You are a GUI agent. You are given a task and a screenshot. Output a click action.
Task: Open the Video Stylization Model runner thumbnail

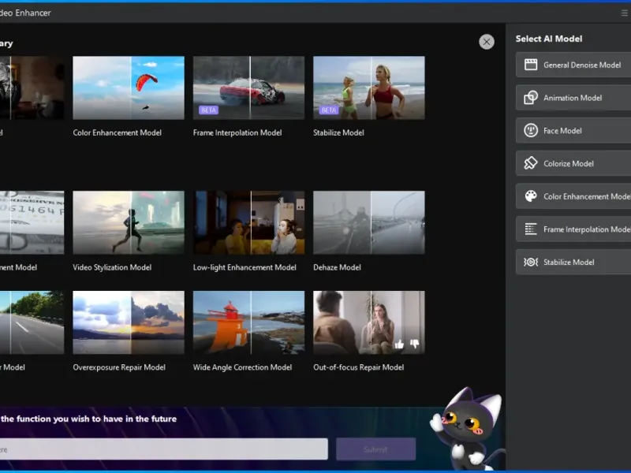pyautogui.click(x=129, y=222)
